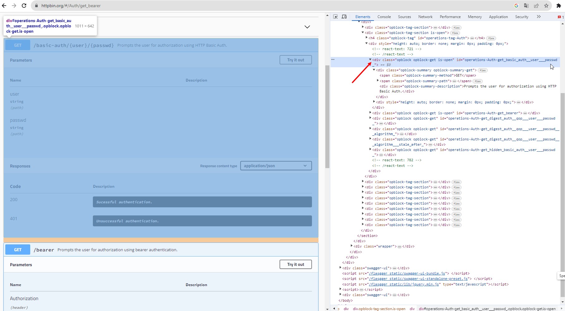The width and height of the screenshot is (565, 311).
Task: Click Try it out for basic-auth endpoint
Action: click(295, 60)
